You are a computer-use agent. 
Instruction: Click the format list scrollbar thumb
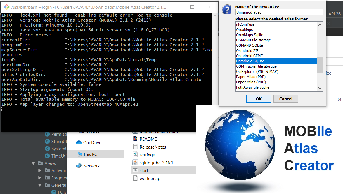[320, 65]
